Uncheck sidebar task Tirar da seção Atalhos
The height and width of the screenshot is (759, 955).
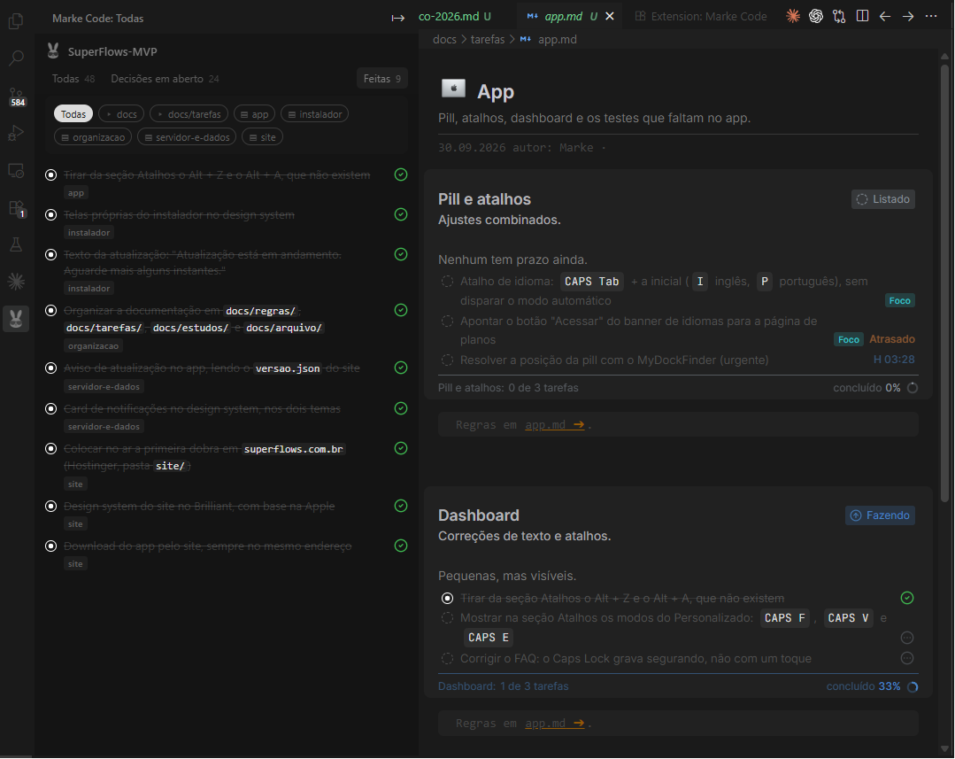point(51,175)
